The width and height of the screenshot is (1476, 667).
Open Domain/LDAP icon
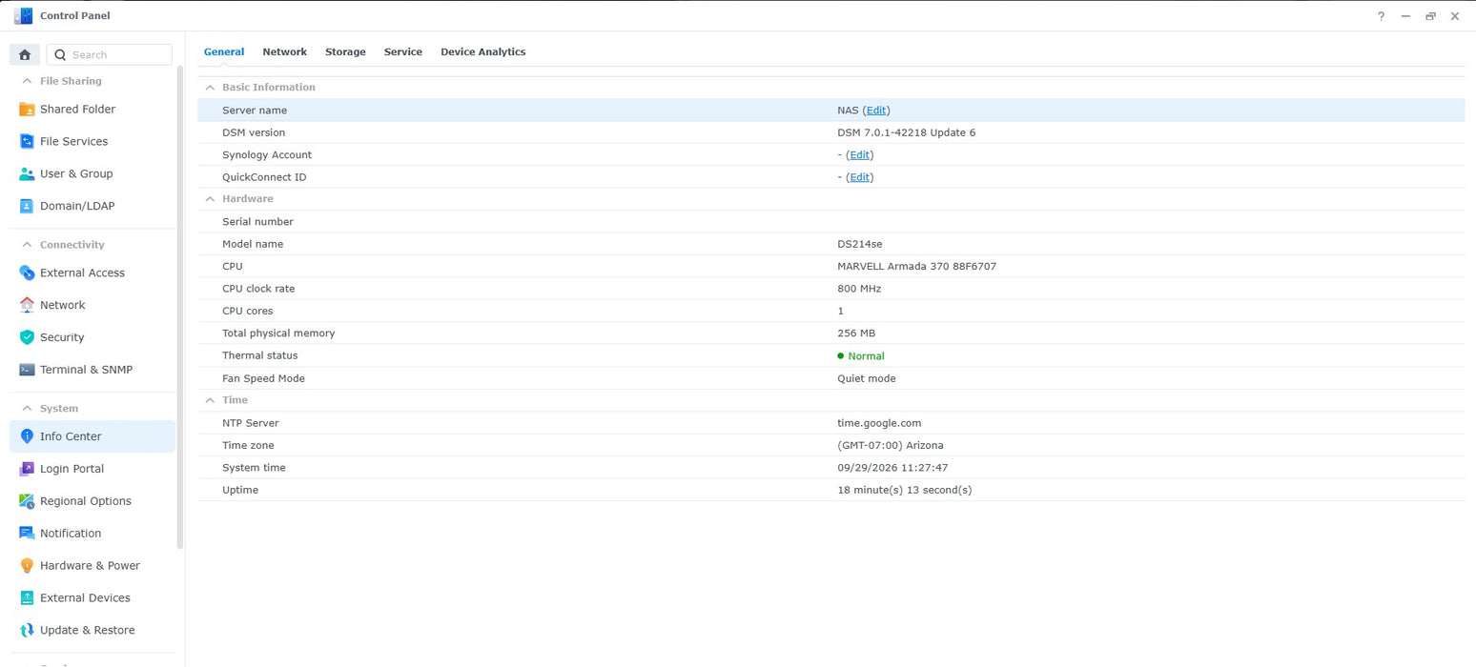[x=27, y=207]
